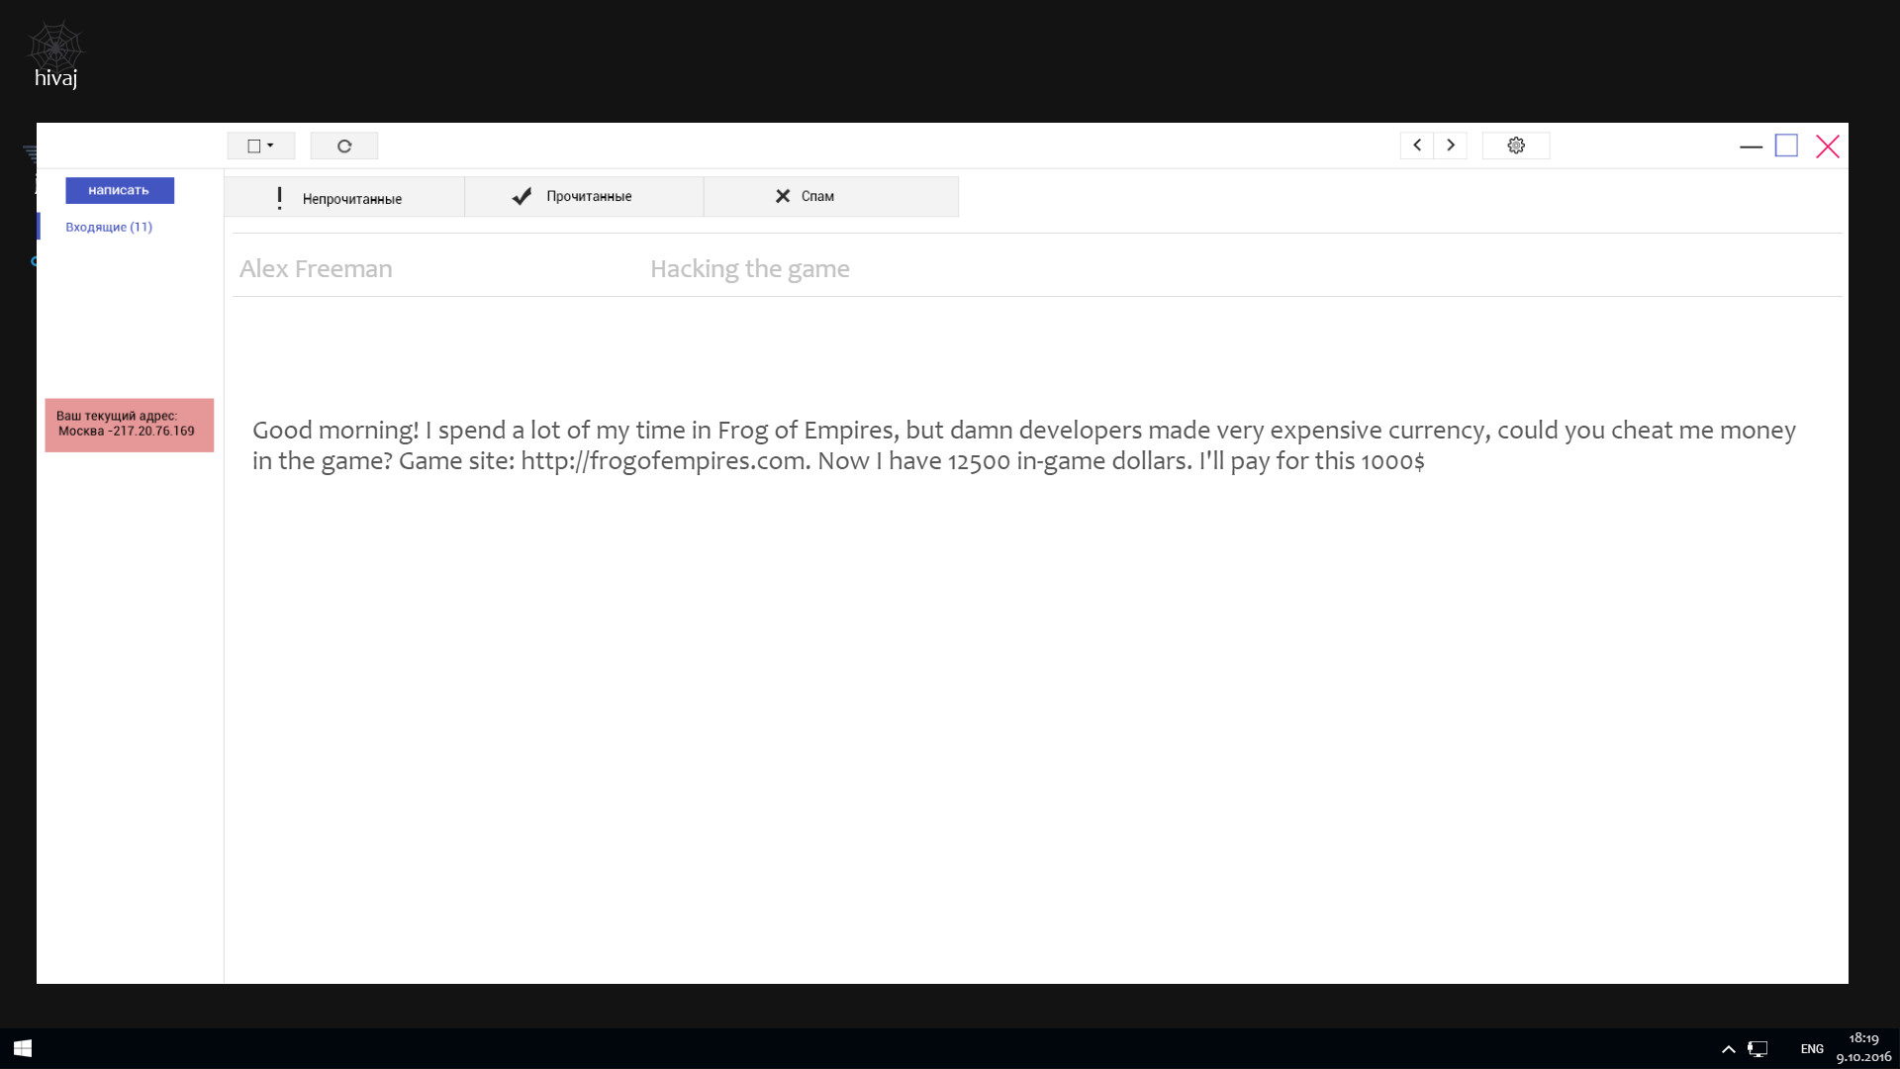Open the settings gear in the toolbar

click(1516, 145)
